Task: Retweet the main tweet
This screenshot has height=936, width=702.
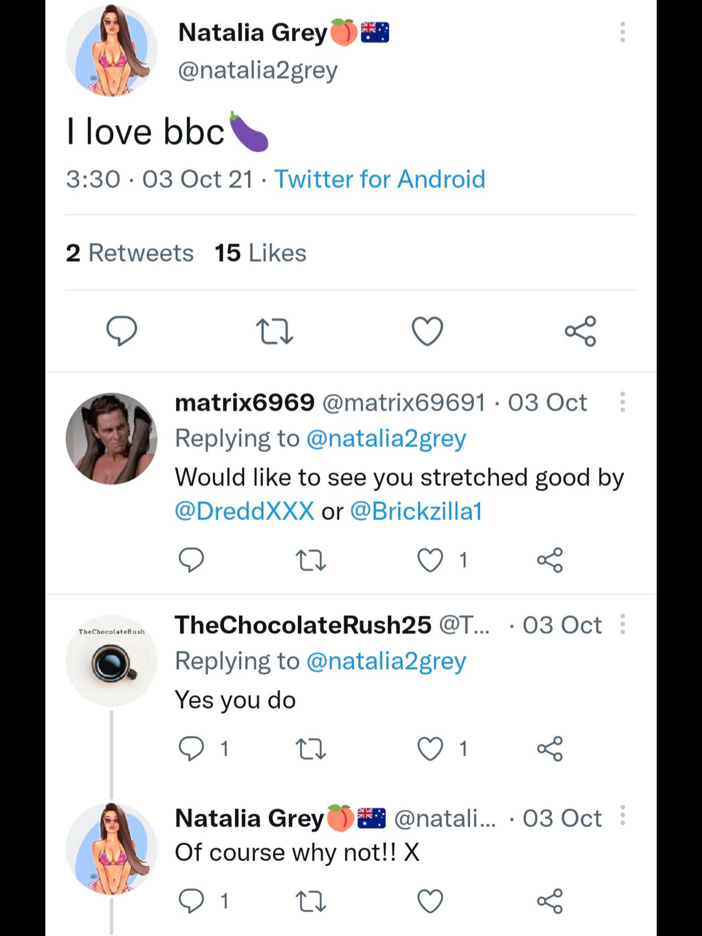Action: click(x=275, y=331)
